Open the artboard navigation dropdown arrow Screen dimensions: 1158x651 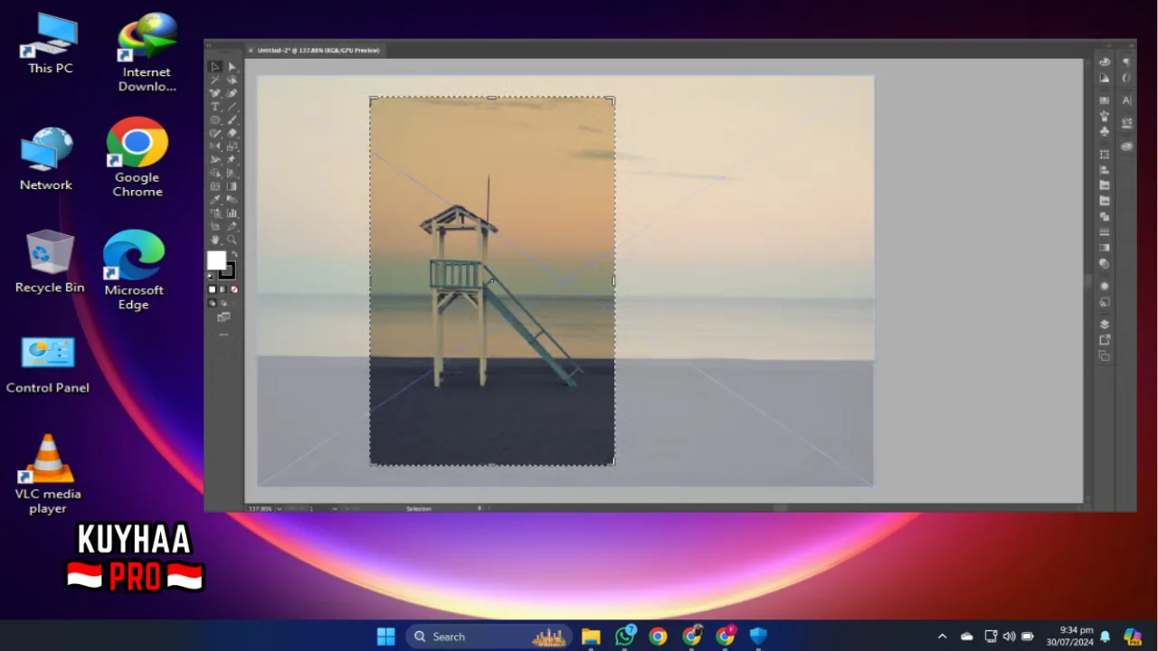coord(335,508)
